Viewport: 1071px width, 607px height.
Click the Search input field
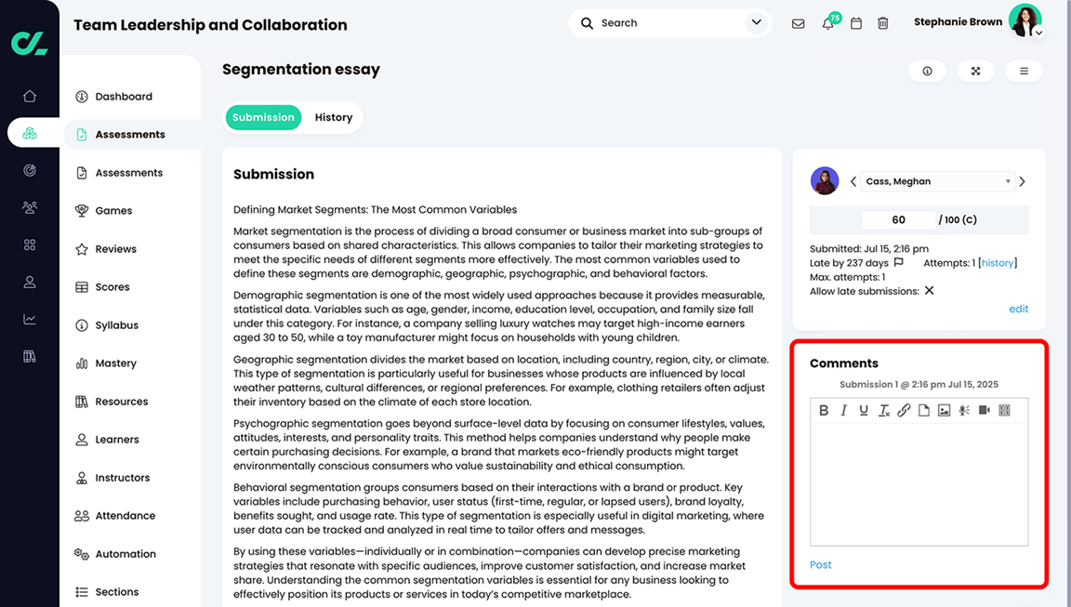[x=669, y=23]
